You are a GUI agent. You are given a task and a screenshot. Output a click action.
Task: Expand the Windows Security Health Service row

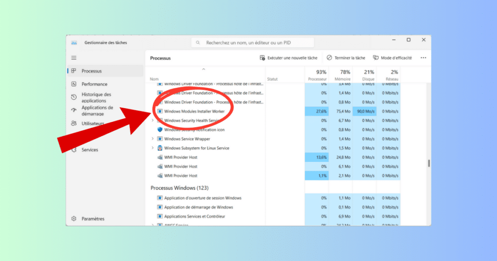(x=152, y=120)
